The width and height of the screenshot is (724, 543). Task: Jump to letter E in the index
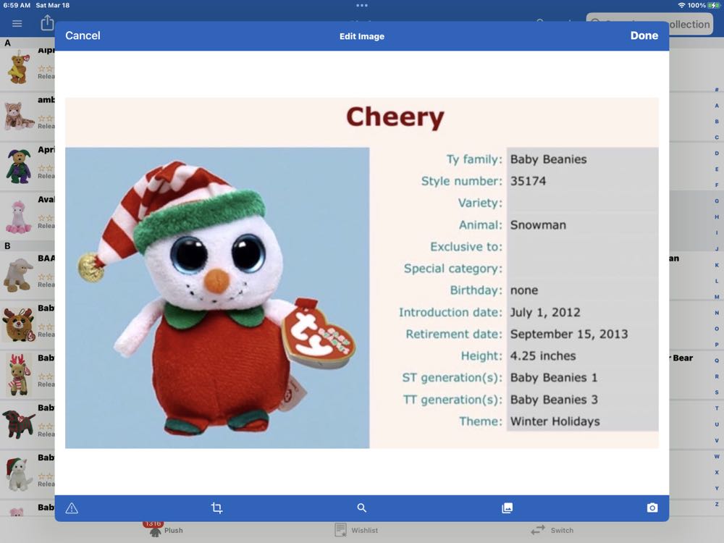click(717, 169)
